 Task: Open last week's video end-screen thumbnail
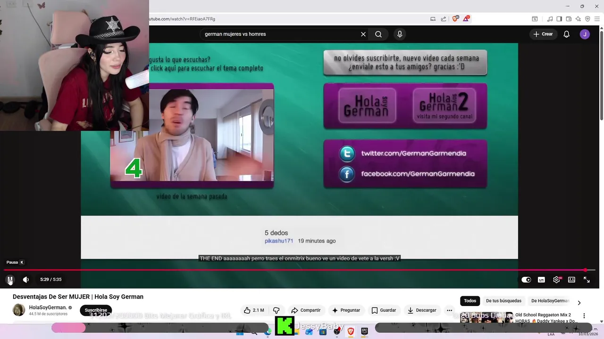tap(192, 135)
